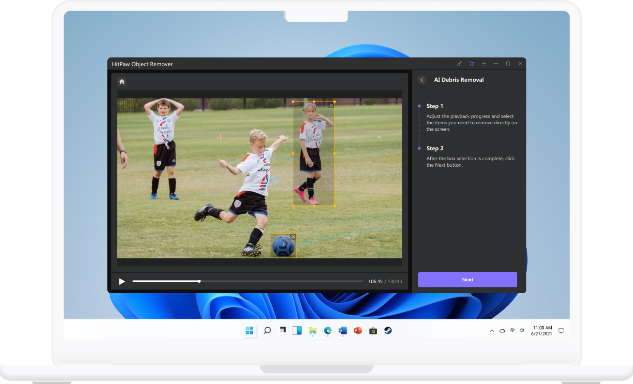The image size is (633, 384).
Task: Show hidden system tray icons
Action: pyautogui.click(x=492, y=331)
